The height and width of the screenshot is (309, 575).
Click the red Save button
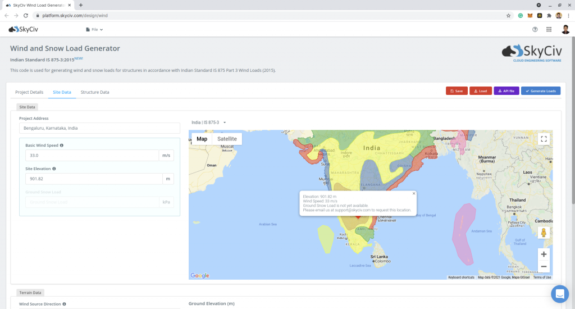[457, 91]
